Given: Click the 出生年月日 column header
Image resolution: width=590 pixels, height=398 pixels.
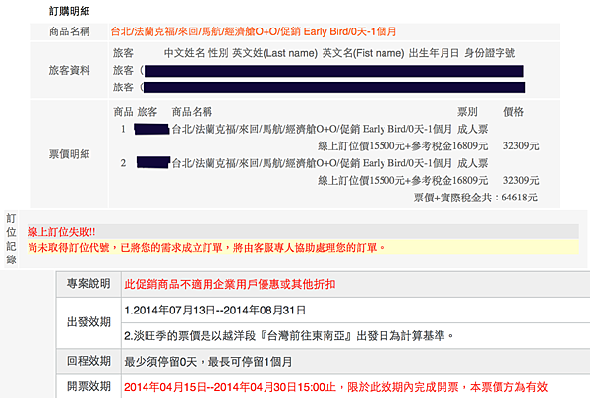Looking at the screenshot, I should pos(434,53).
